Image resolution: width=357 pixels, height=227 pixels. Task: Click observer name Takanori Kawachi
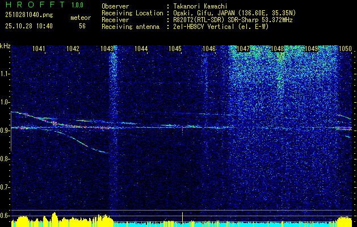[200, 6]
